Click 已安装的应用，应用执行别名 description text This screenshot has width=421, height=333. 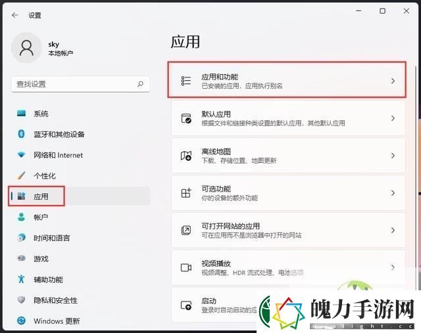pyautogui.click(x=242, y=86)
